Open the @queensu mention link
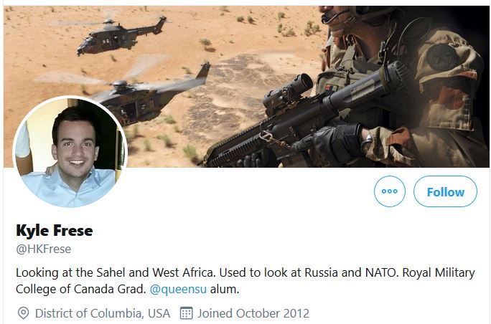 [178, 289]
